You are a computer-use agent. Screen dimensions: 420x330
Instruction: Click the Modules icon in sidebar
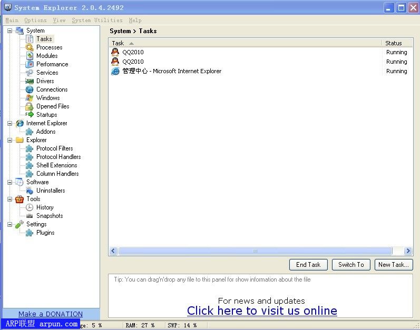pos(30,56)
